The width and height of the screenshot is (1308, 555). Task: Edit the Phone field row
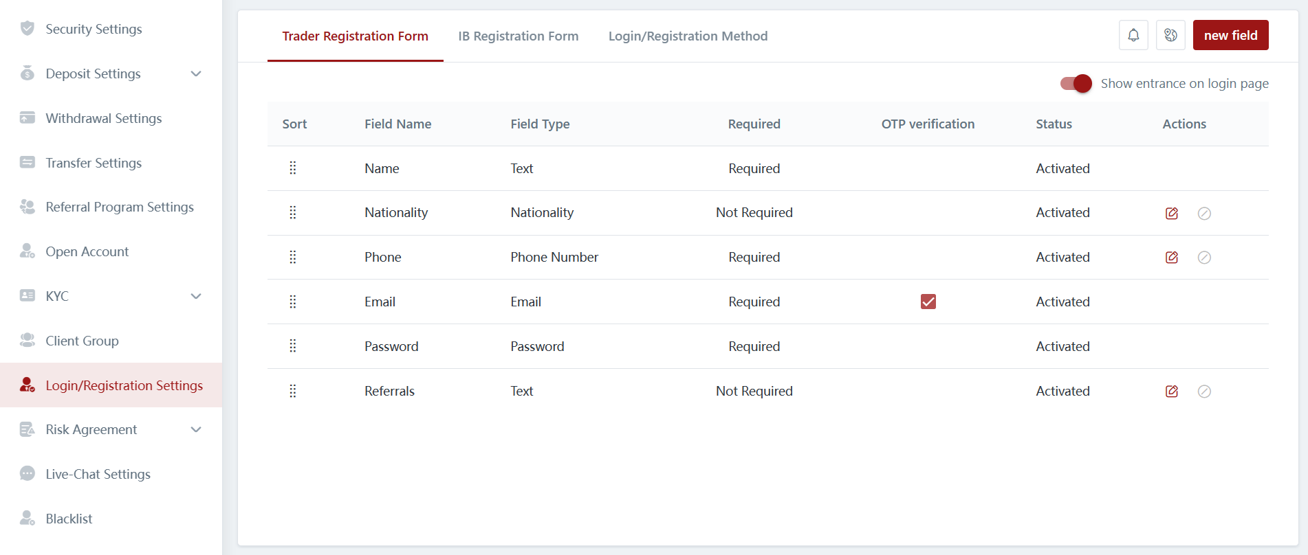pos(1172,258)
